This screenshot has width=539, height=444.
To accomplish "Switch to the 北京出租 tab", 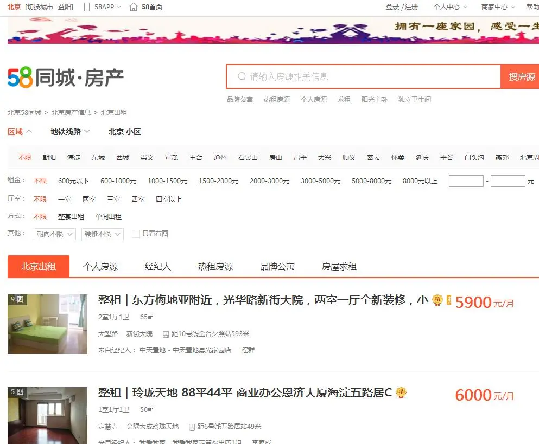I will coord(39,267).
